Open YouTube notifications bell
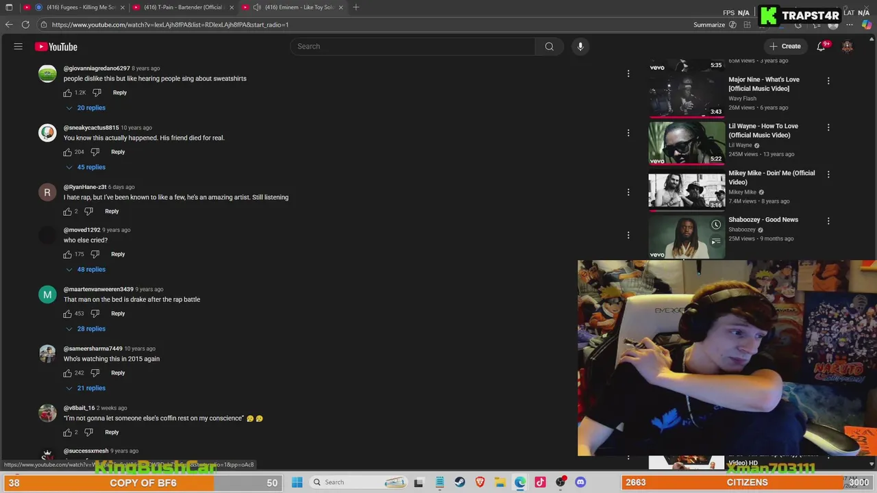Screen dimensions: 877x493 click(821, 47)
